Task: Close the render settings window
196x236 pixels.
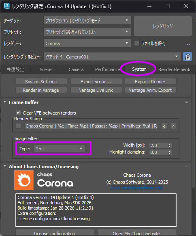Action: 186,6
